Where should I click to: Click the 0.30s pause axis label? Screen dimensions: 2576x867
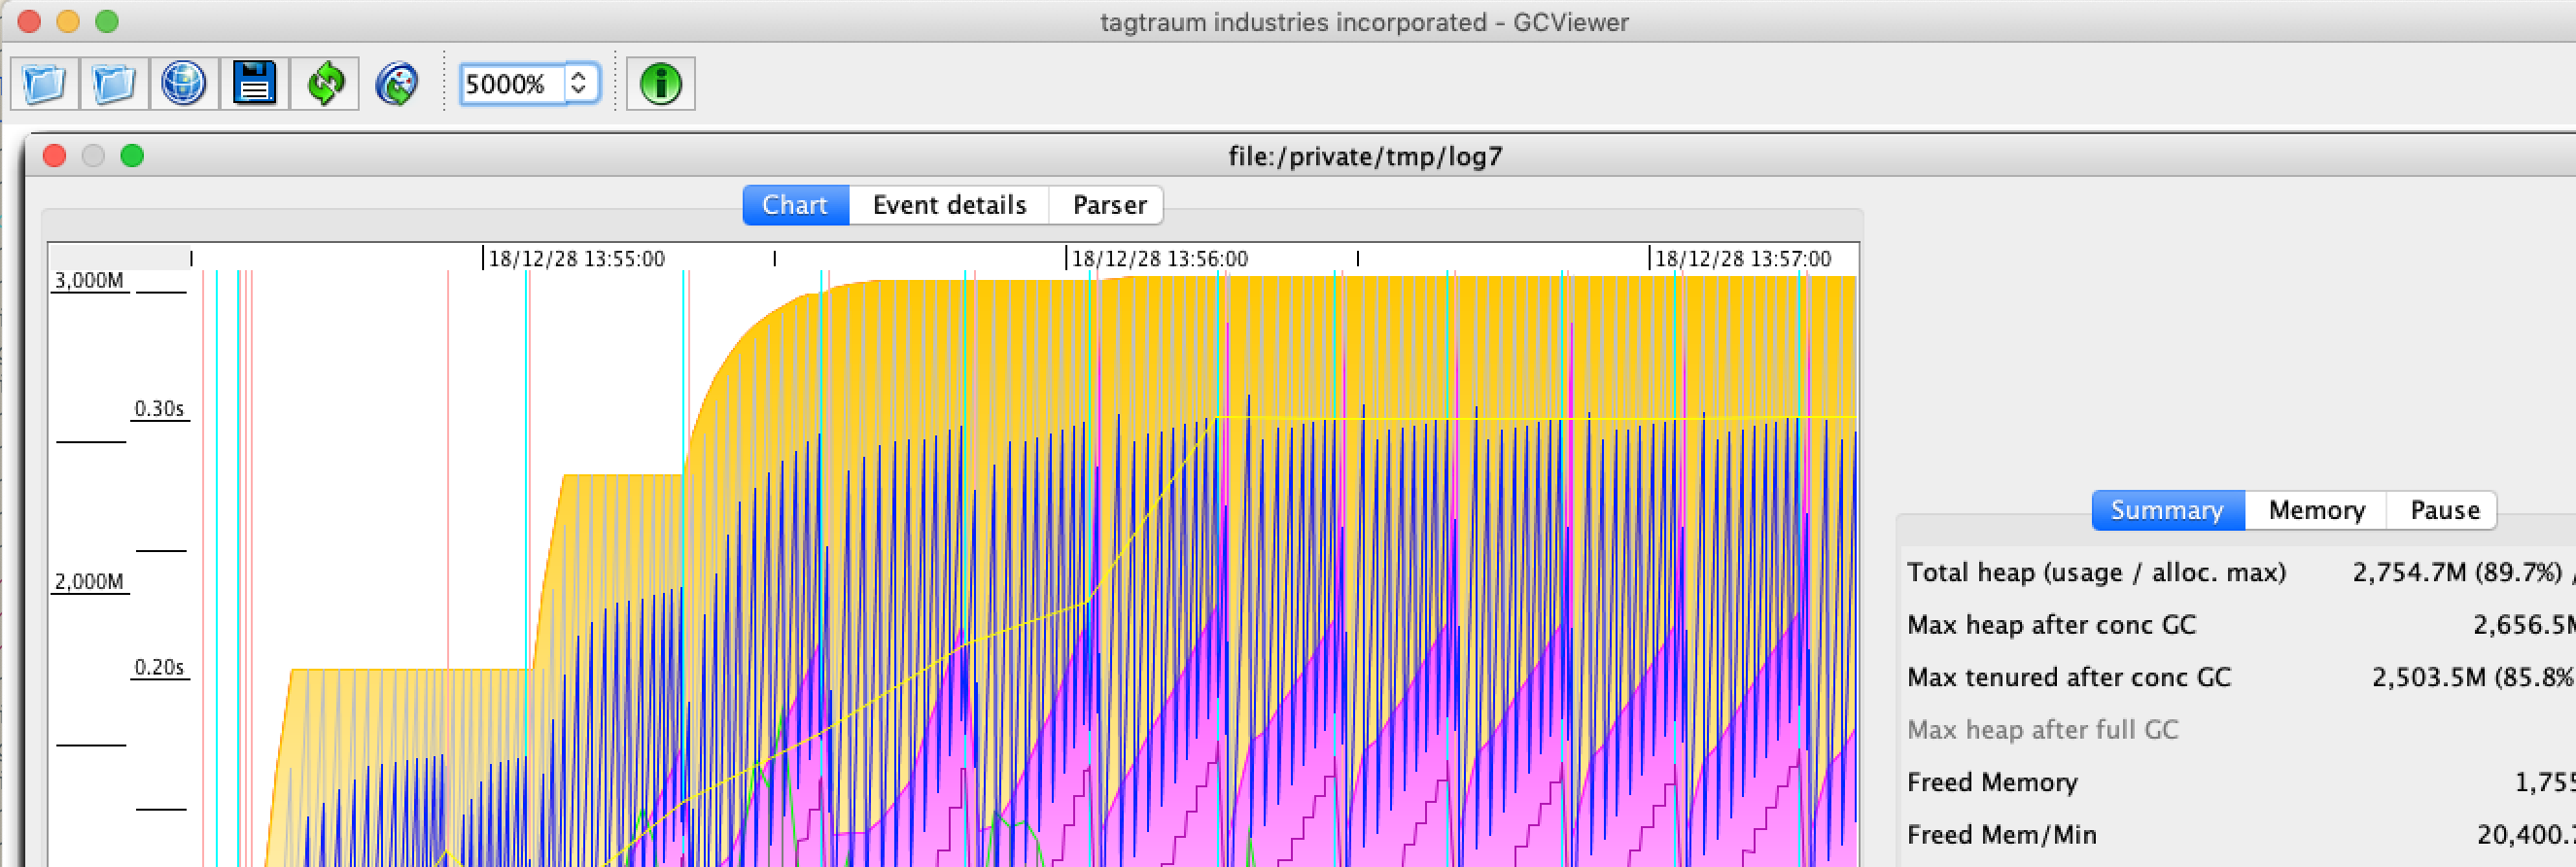160,409
